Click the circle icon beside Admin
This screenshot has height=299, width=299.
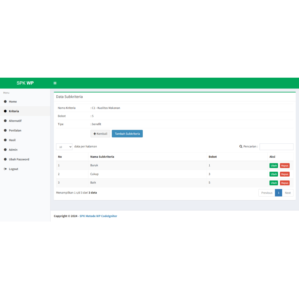pos(5,150)
